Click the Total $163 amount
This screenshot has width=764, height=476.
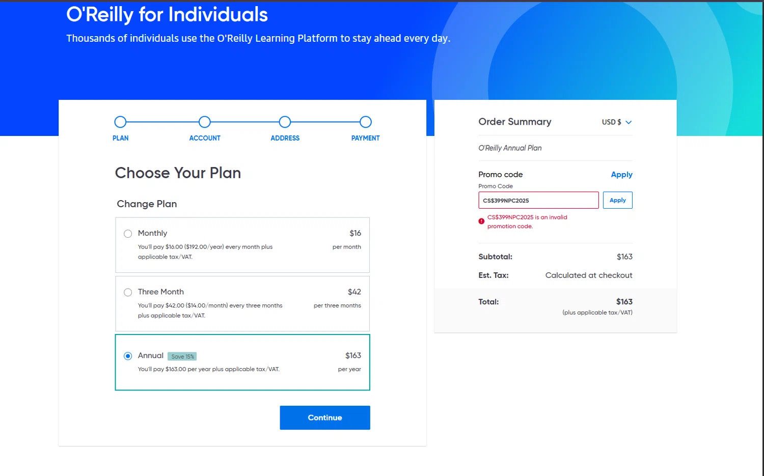[x=624, y=302]
